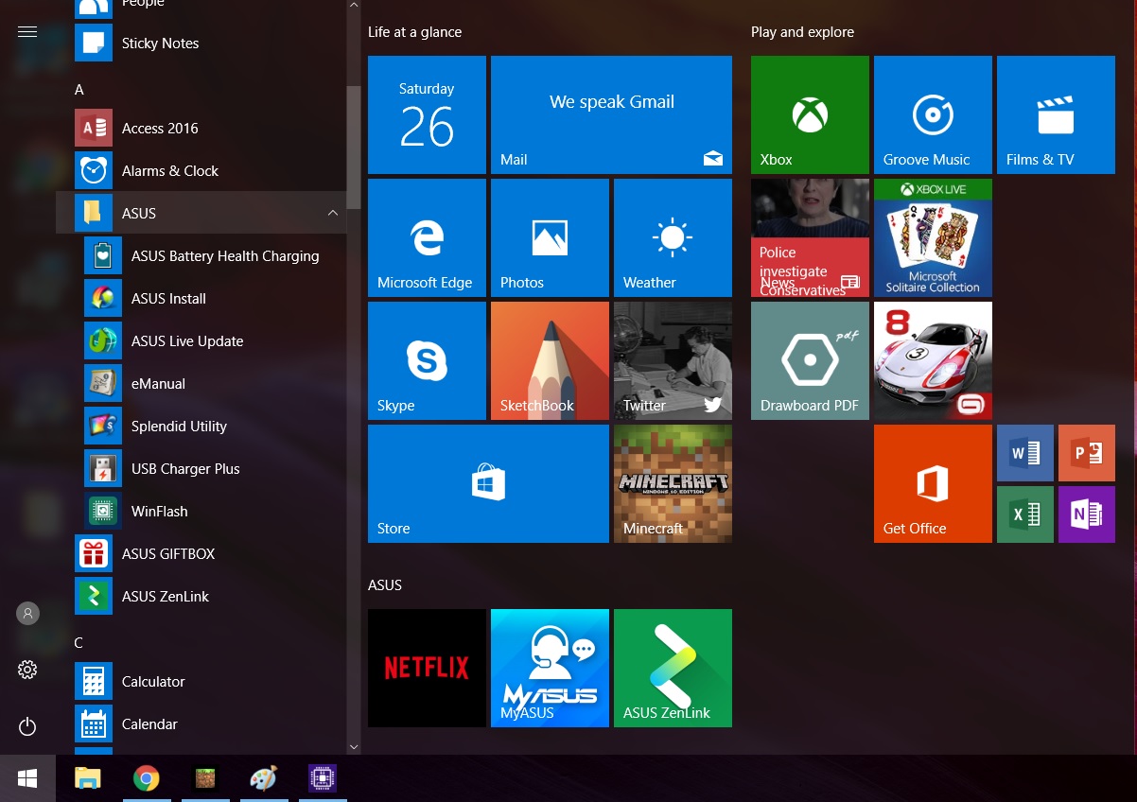The image size is (1137, 802).
Task: Open the Netflix tile
Action: tap(427, 668)
